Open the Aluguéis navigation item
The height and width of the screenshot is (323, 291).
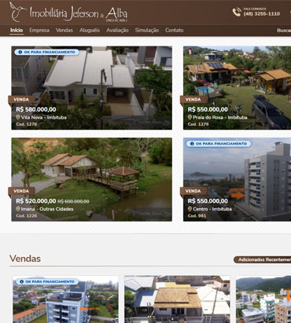click(90, 30)
